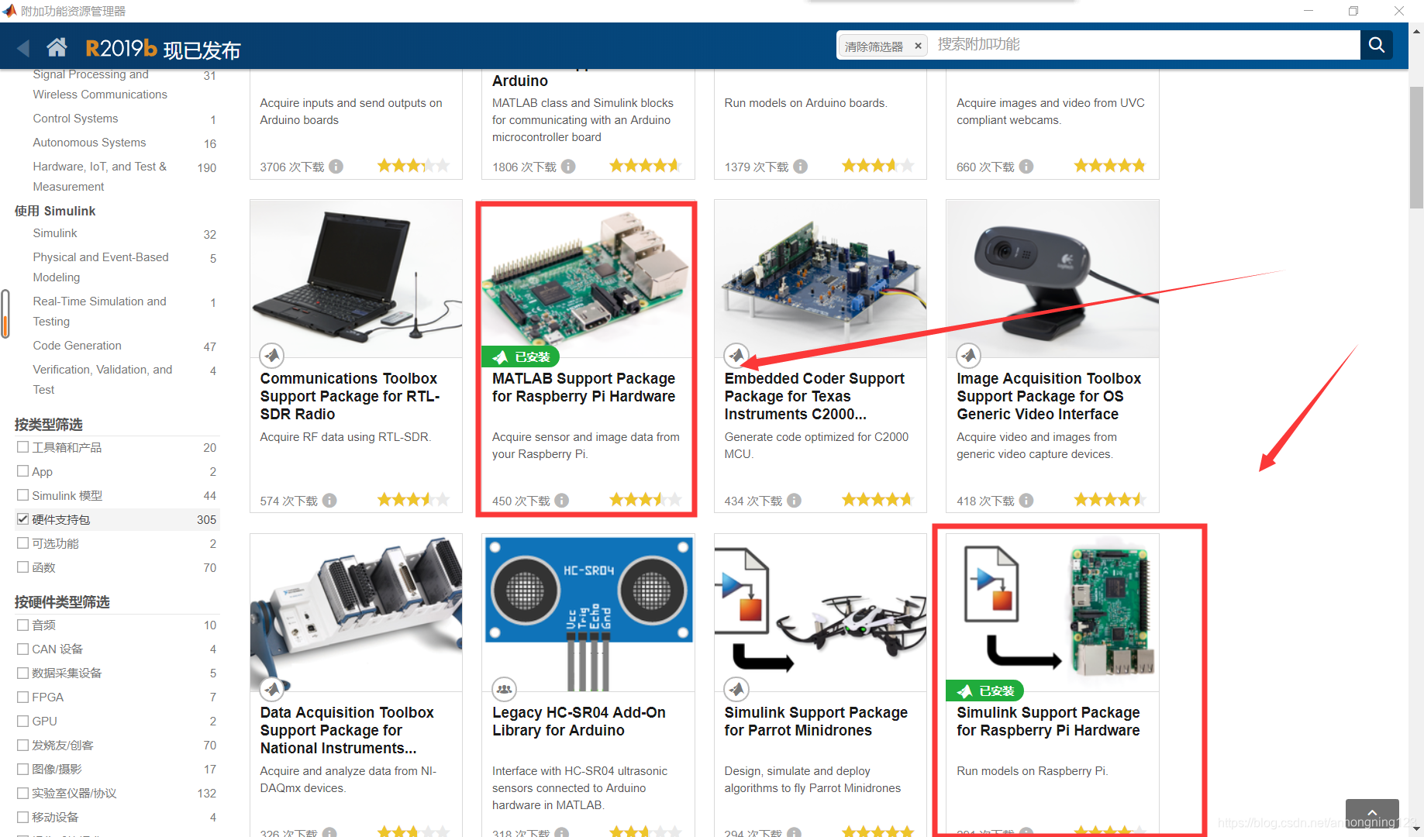Open Simulink Support Package for Raspberry Pi

pyautogui.click(x=1047, y=722)
